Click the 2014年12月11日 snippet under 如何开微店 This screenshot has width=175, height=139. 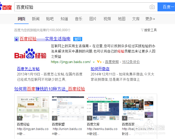click(122, 77)
